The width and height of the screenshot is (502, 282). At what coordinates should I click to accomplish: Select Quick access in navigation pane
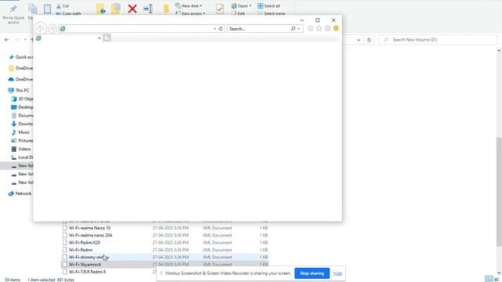[x=21, y=57]
